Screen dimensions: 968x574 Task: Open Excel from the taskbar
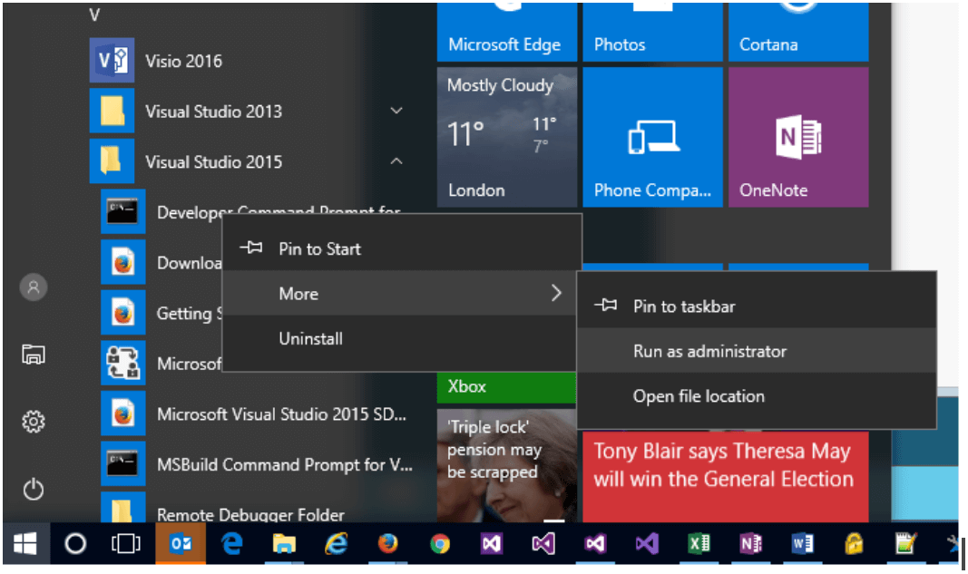699,543
